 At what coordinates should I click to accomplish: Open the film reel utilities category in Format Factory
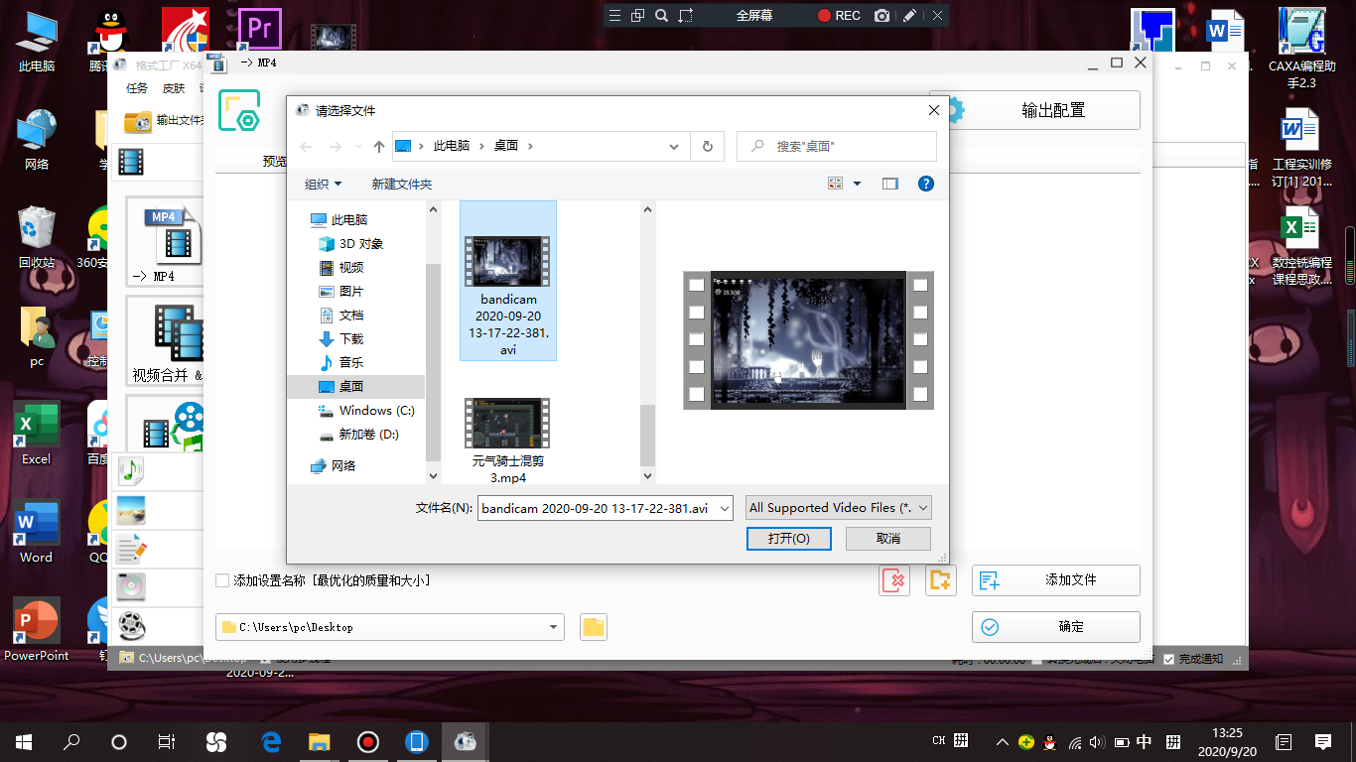pos(131,626)
